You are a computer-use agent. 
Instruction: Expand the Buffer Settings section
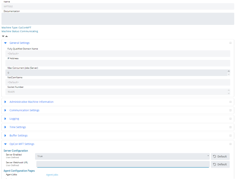[5, 136]
